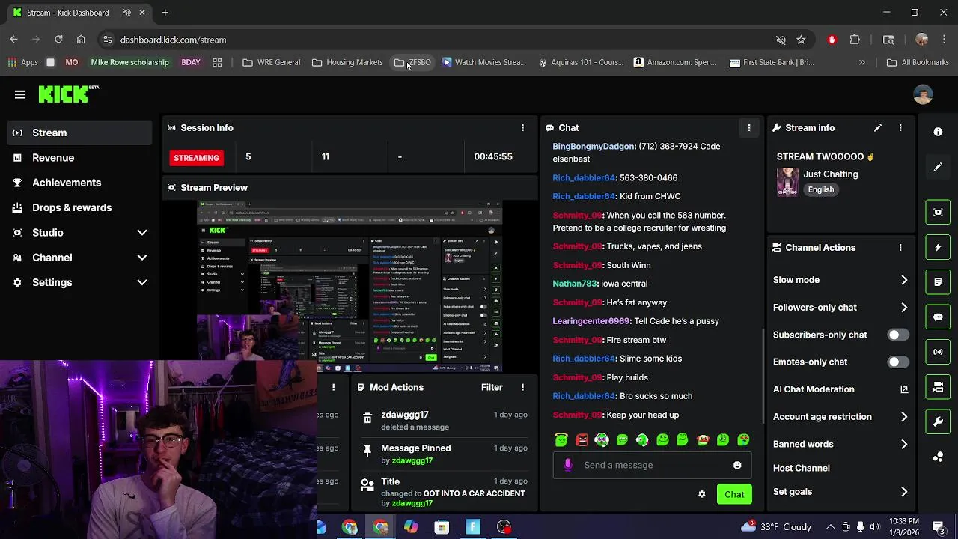
Task: Click username BingBongmyDadgon in chat
Action: 594,147
